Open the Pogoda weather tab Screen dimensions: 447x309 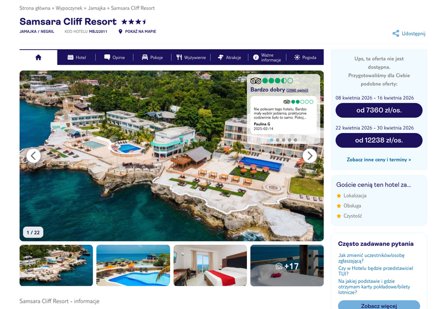pyautogui.click(x=305, y=58)
